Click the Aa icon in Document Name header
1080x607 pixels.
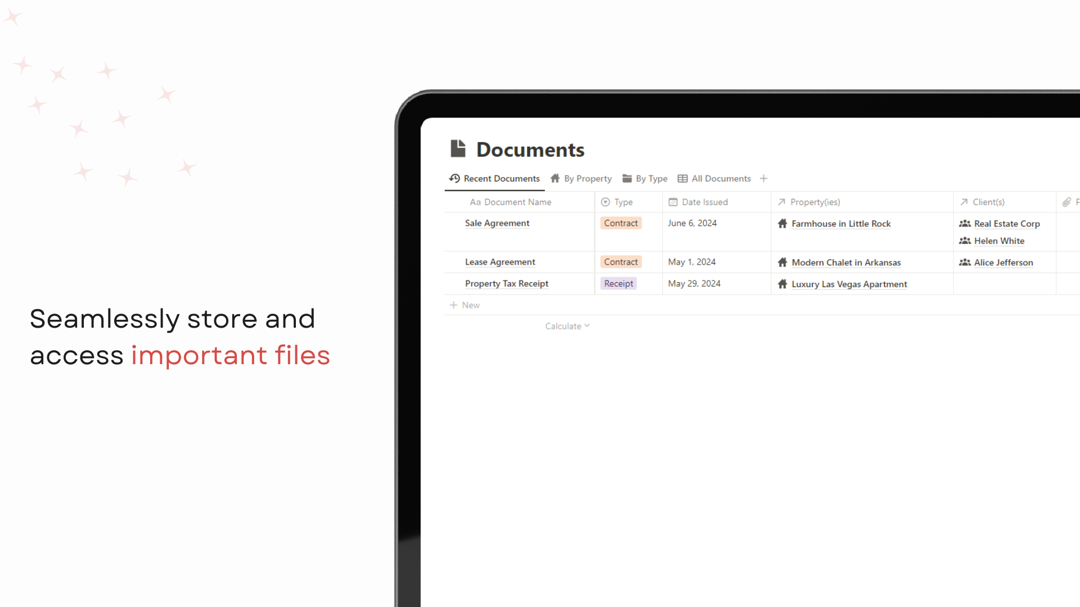tap(475, 202)
